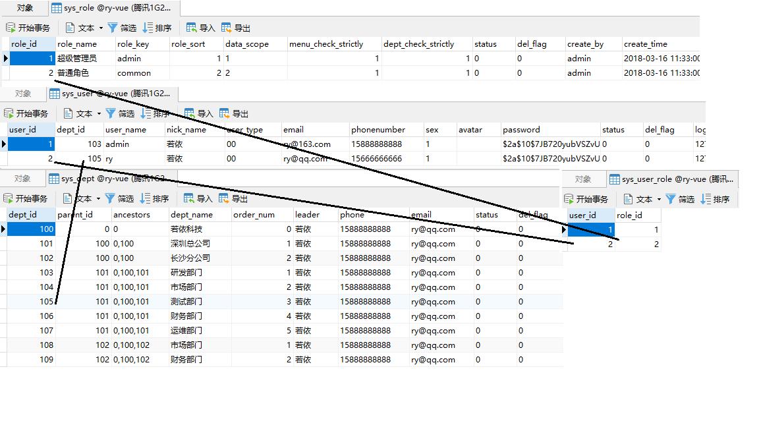Open 筛选 filter in the sys_role toolbar
The height and width of the screenshot is (427, 759).
point(122,28)
